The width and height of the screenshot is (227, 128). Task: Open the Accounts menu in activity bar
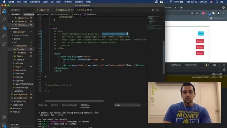click(x=4, y=117)
